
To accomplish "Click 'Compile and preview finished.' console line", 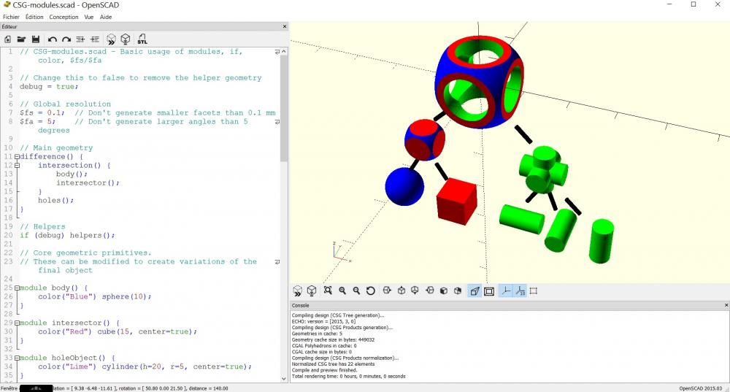I will pyautogui.click(x=325, y=370).
